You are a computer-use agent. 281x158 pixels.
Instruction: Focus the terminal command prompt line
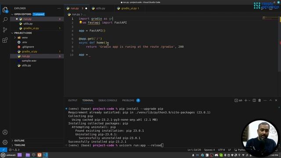(115, 145)
